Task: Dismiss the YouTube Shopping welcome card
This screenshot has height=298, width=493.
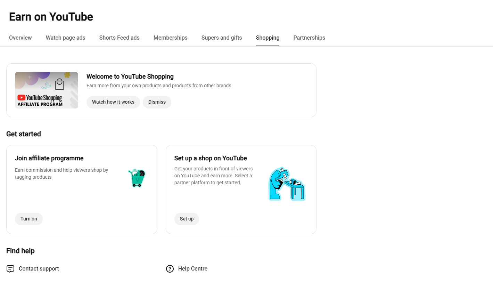Action: (157, 102)
